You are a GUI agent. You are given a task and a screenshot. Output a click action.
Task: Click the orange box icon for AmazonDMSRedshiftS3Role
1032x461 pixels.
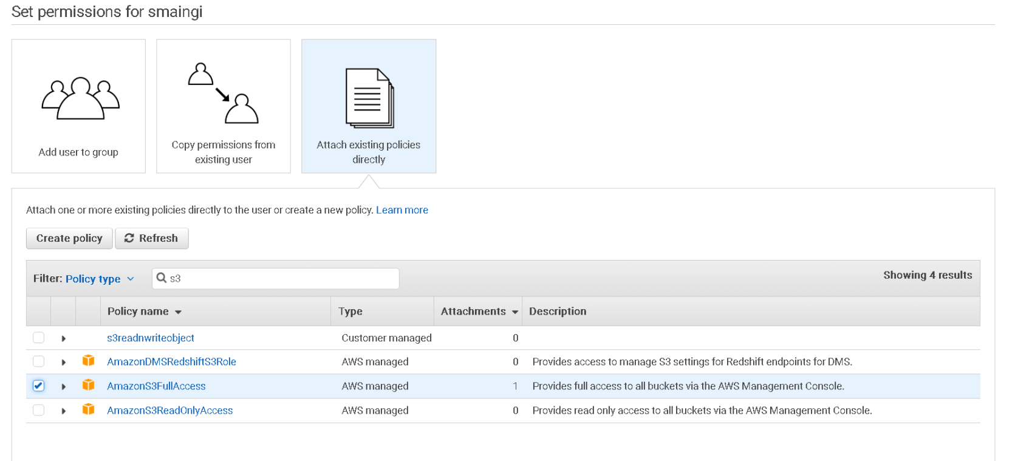[x=88, y=361]
